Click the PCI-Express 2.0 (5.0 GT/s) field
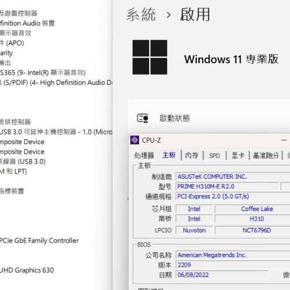Viewport: 290px width, 290px height. [233, 196]
